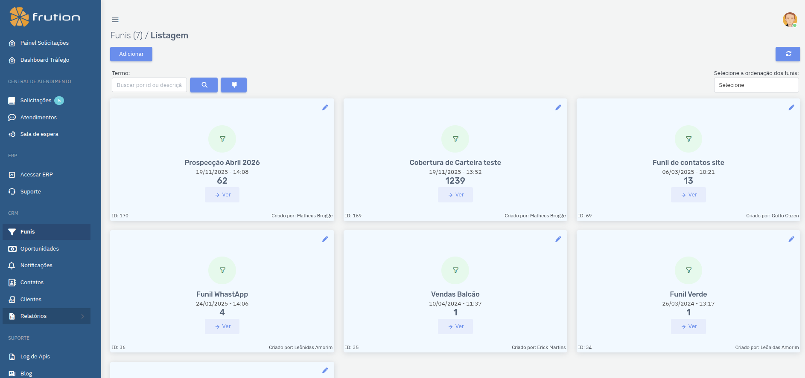Edit Funil de contatos site pencil

pos(791,107)
